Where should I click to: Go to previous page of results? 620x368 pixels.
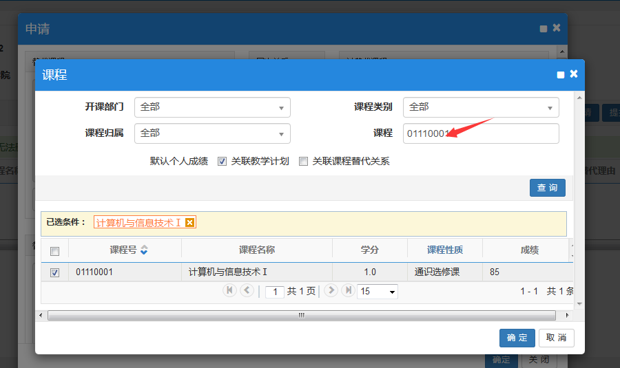tap(247, 290)
